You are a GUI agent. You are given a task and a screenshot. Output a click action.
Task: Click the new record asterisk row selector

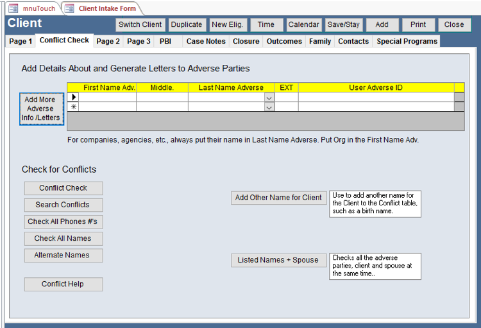tap(73, 107)
